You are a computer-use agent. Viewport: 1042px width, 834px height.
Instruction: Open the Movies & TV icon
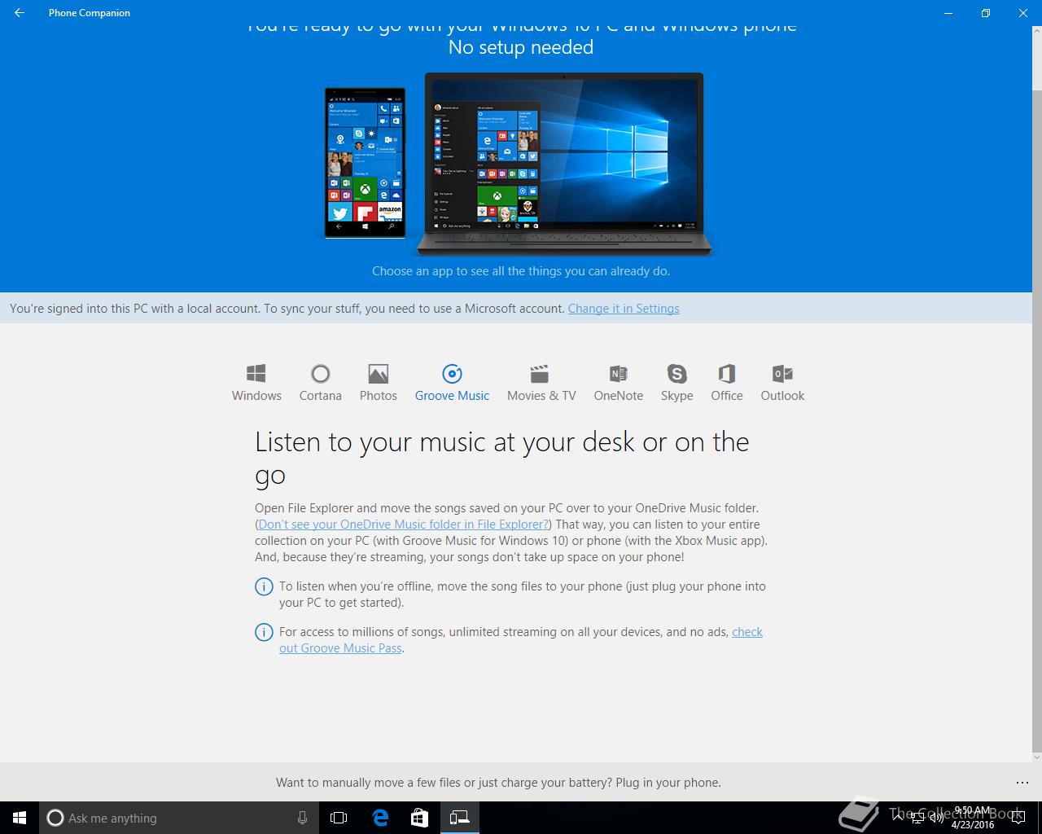coord(541,383)
